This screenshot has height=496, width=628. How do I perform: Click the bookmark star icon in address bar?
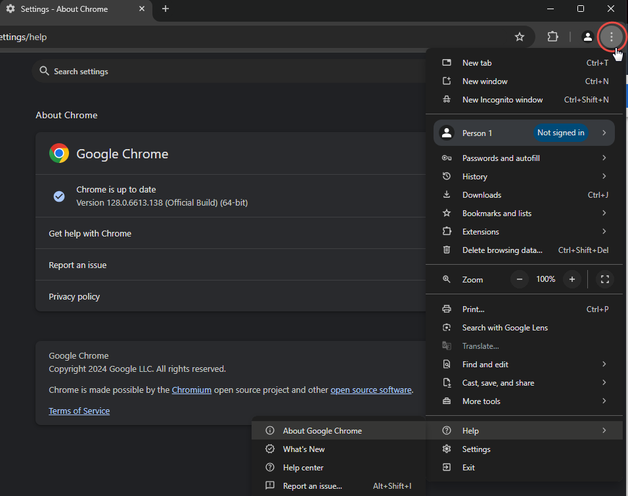520,37
